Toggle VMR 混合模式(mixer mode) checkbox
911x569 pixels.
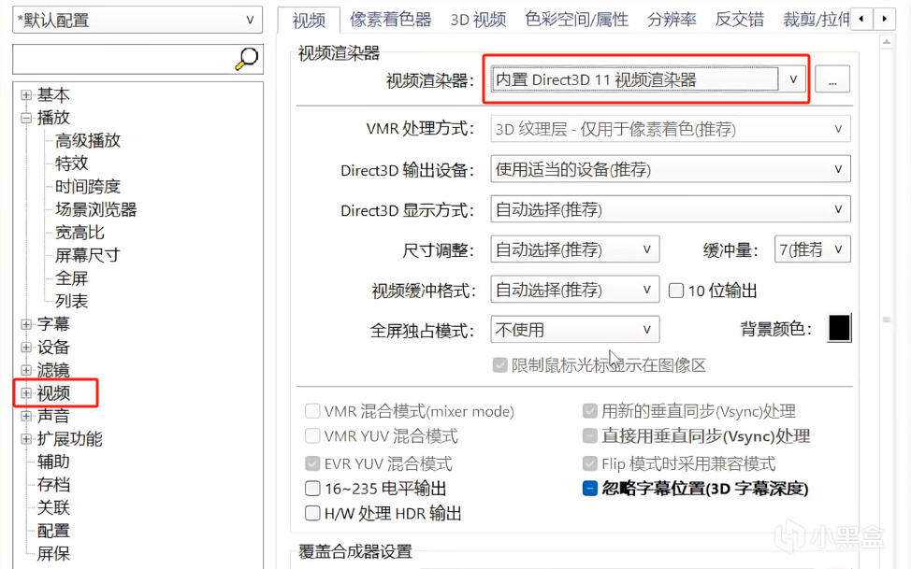(x=312, y=411)
